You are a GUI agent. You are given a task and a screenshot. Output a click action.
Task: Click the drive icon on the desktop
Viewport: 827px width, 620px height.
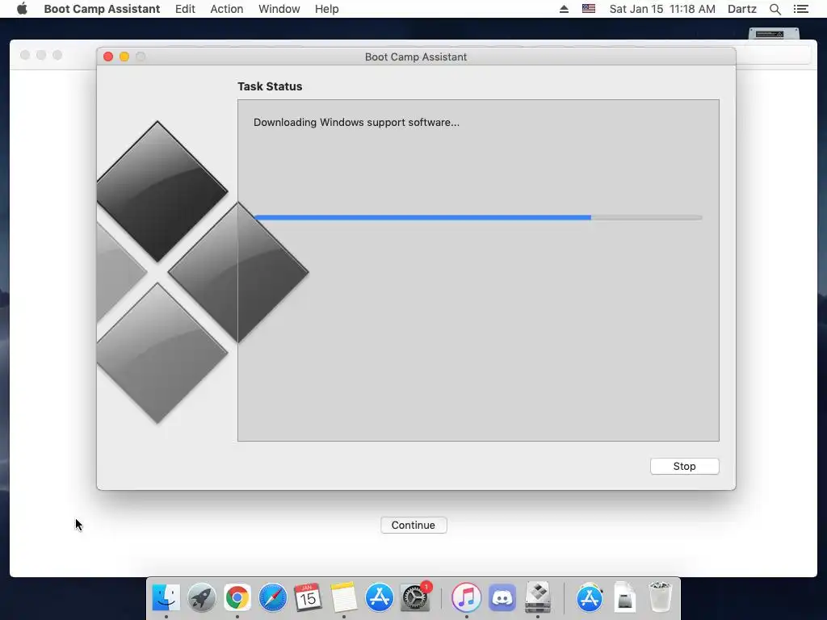click(x=774, y=34)
